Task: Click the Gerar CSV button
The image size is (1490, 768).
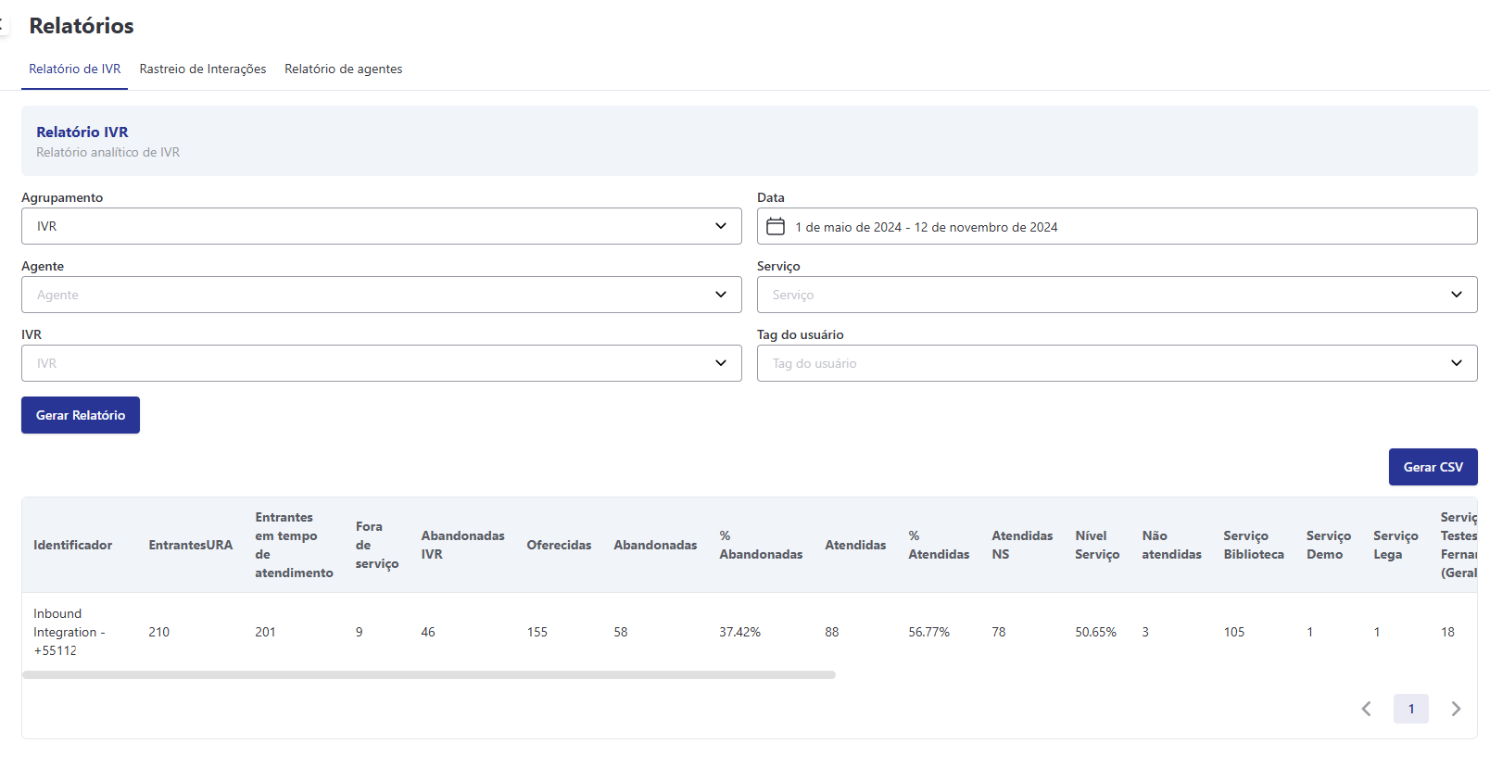Action: (1433, 467)
